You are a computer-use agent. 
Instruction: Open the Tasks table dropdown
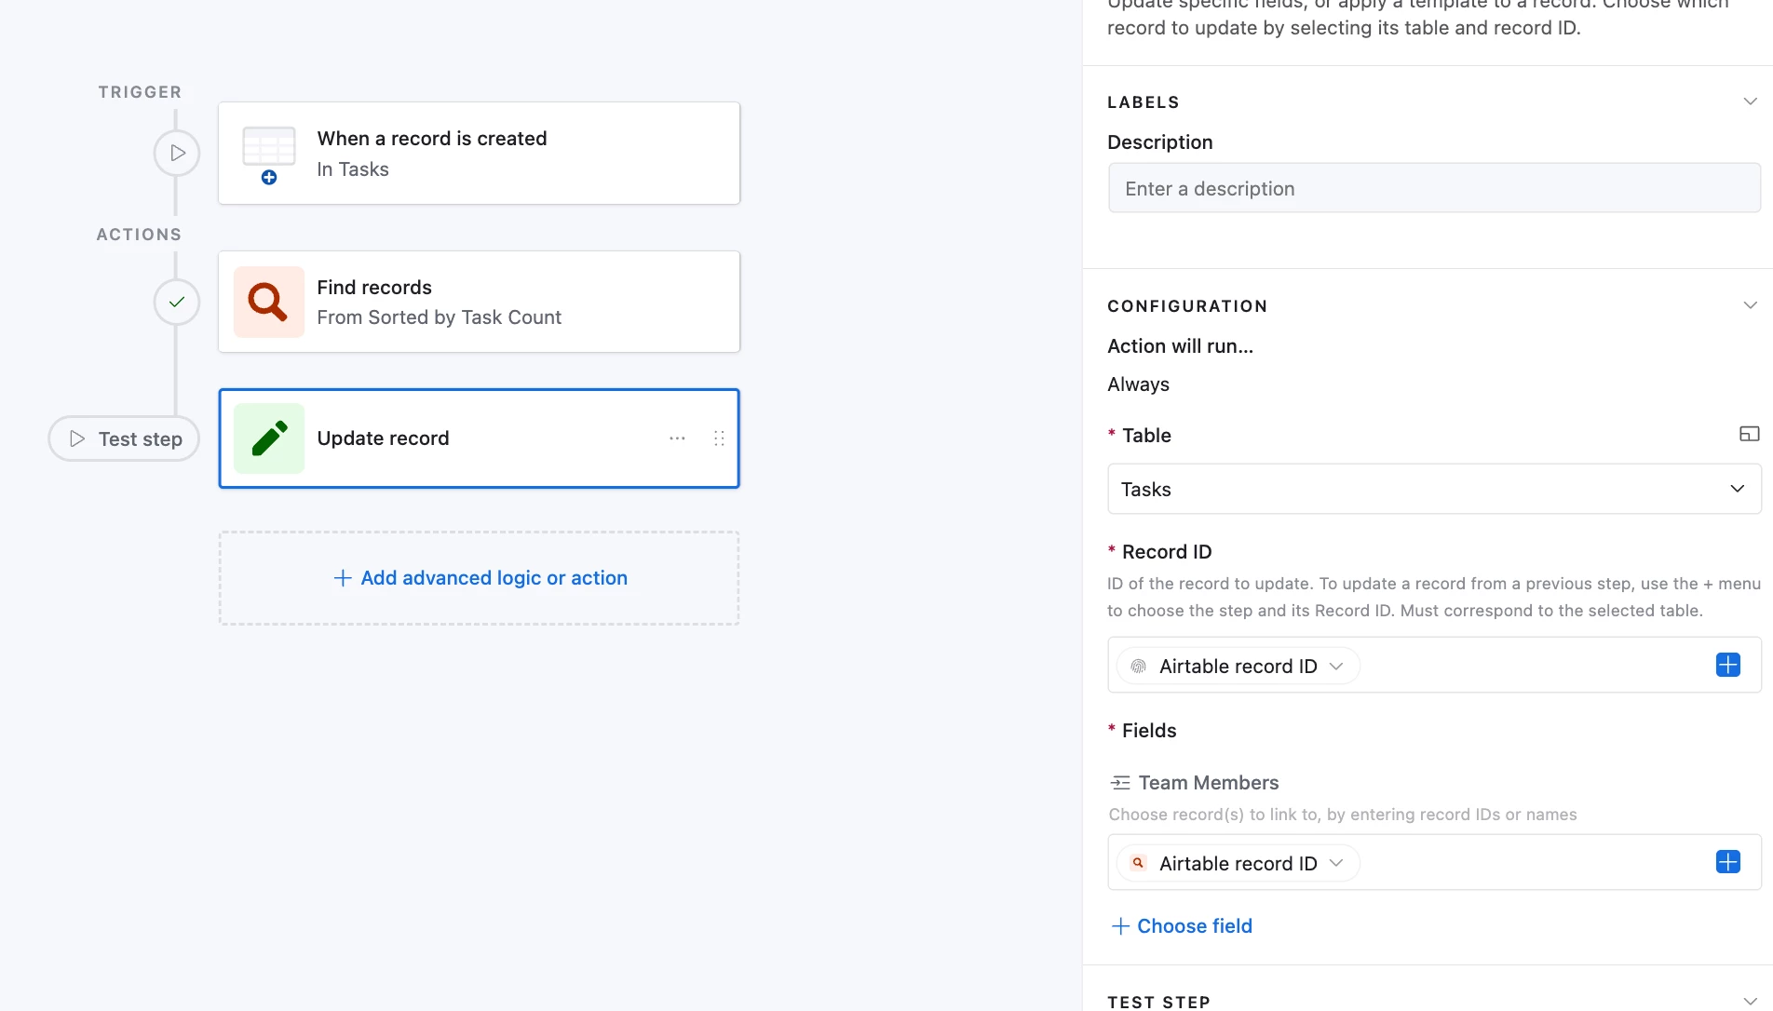click(x=1433, y=489)
